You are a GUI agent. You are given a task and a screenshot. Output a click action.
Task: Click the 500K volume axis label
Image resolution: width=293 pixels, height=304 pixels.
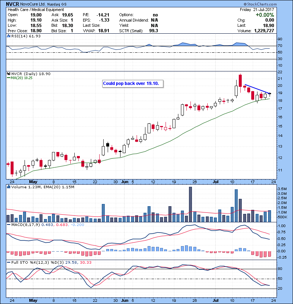pos(282,217)
